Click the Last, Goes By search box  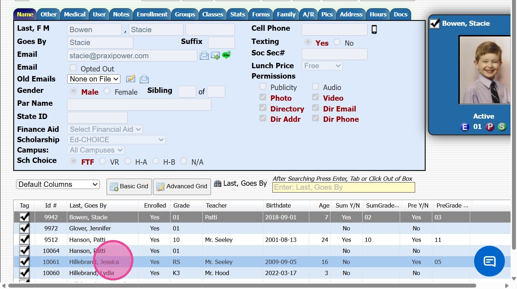coord(344,187)
